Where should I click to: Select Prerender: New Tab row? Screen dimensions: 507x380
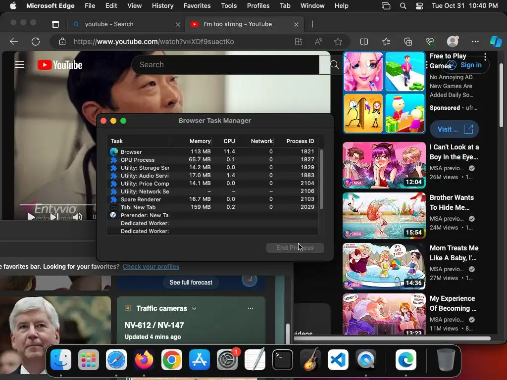[212, 215]
